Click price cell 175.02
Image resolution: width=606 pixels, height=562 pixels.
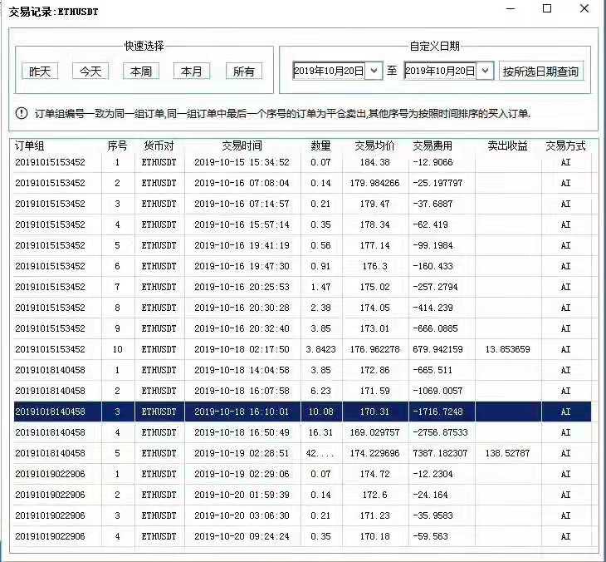pos(374,287)
